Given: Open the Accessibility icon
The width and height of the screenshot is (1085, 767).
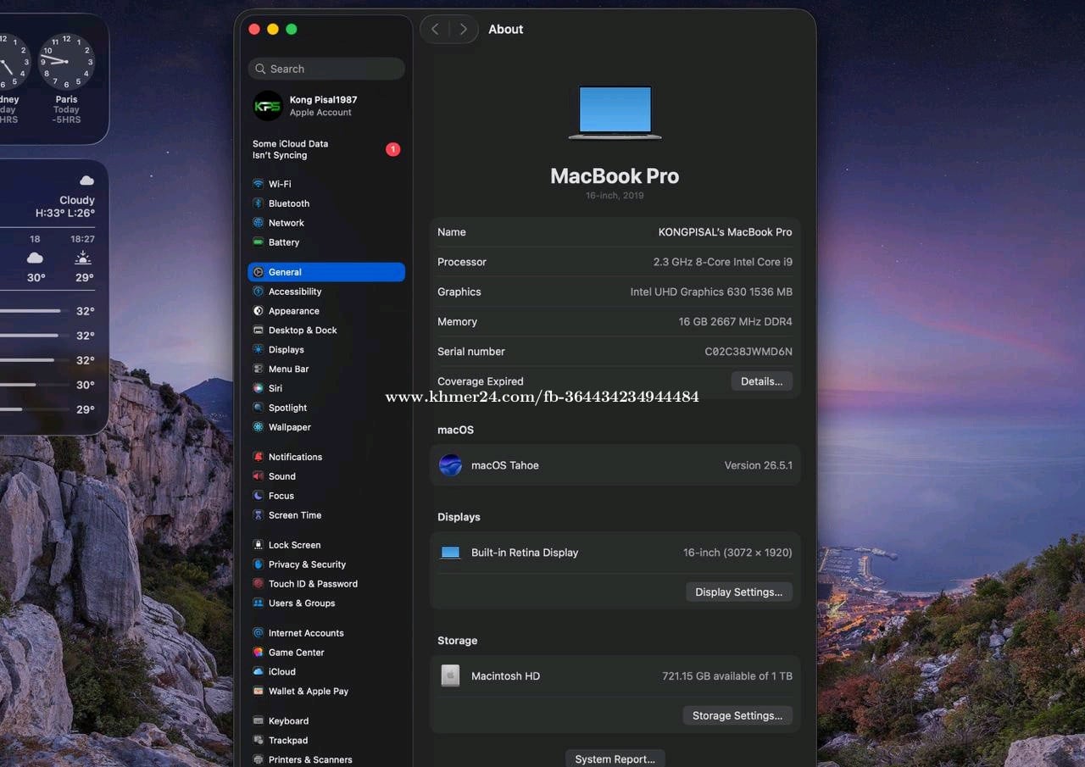Looking at the screenshot, I should 258,292.
